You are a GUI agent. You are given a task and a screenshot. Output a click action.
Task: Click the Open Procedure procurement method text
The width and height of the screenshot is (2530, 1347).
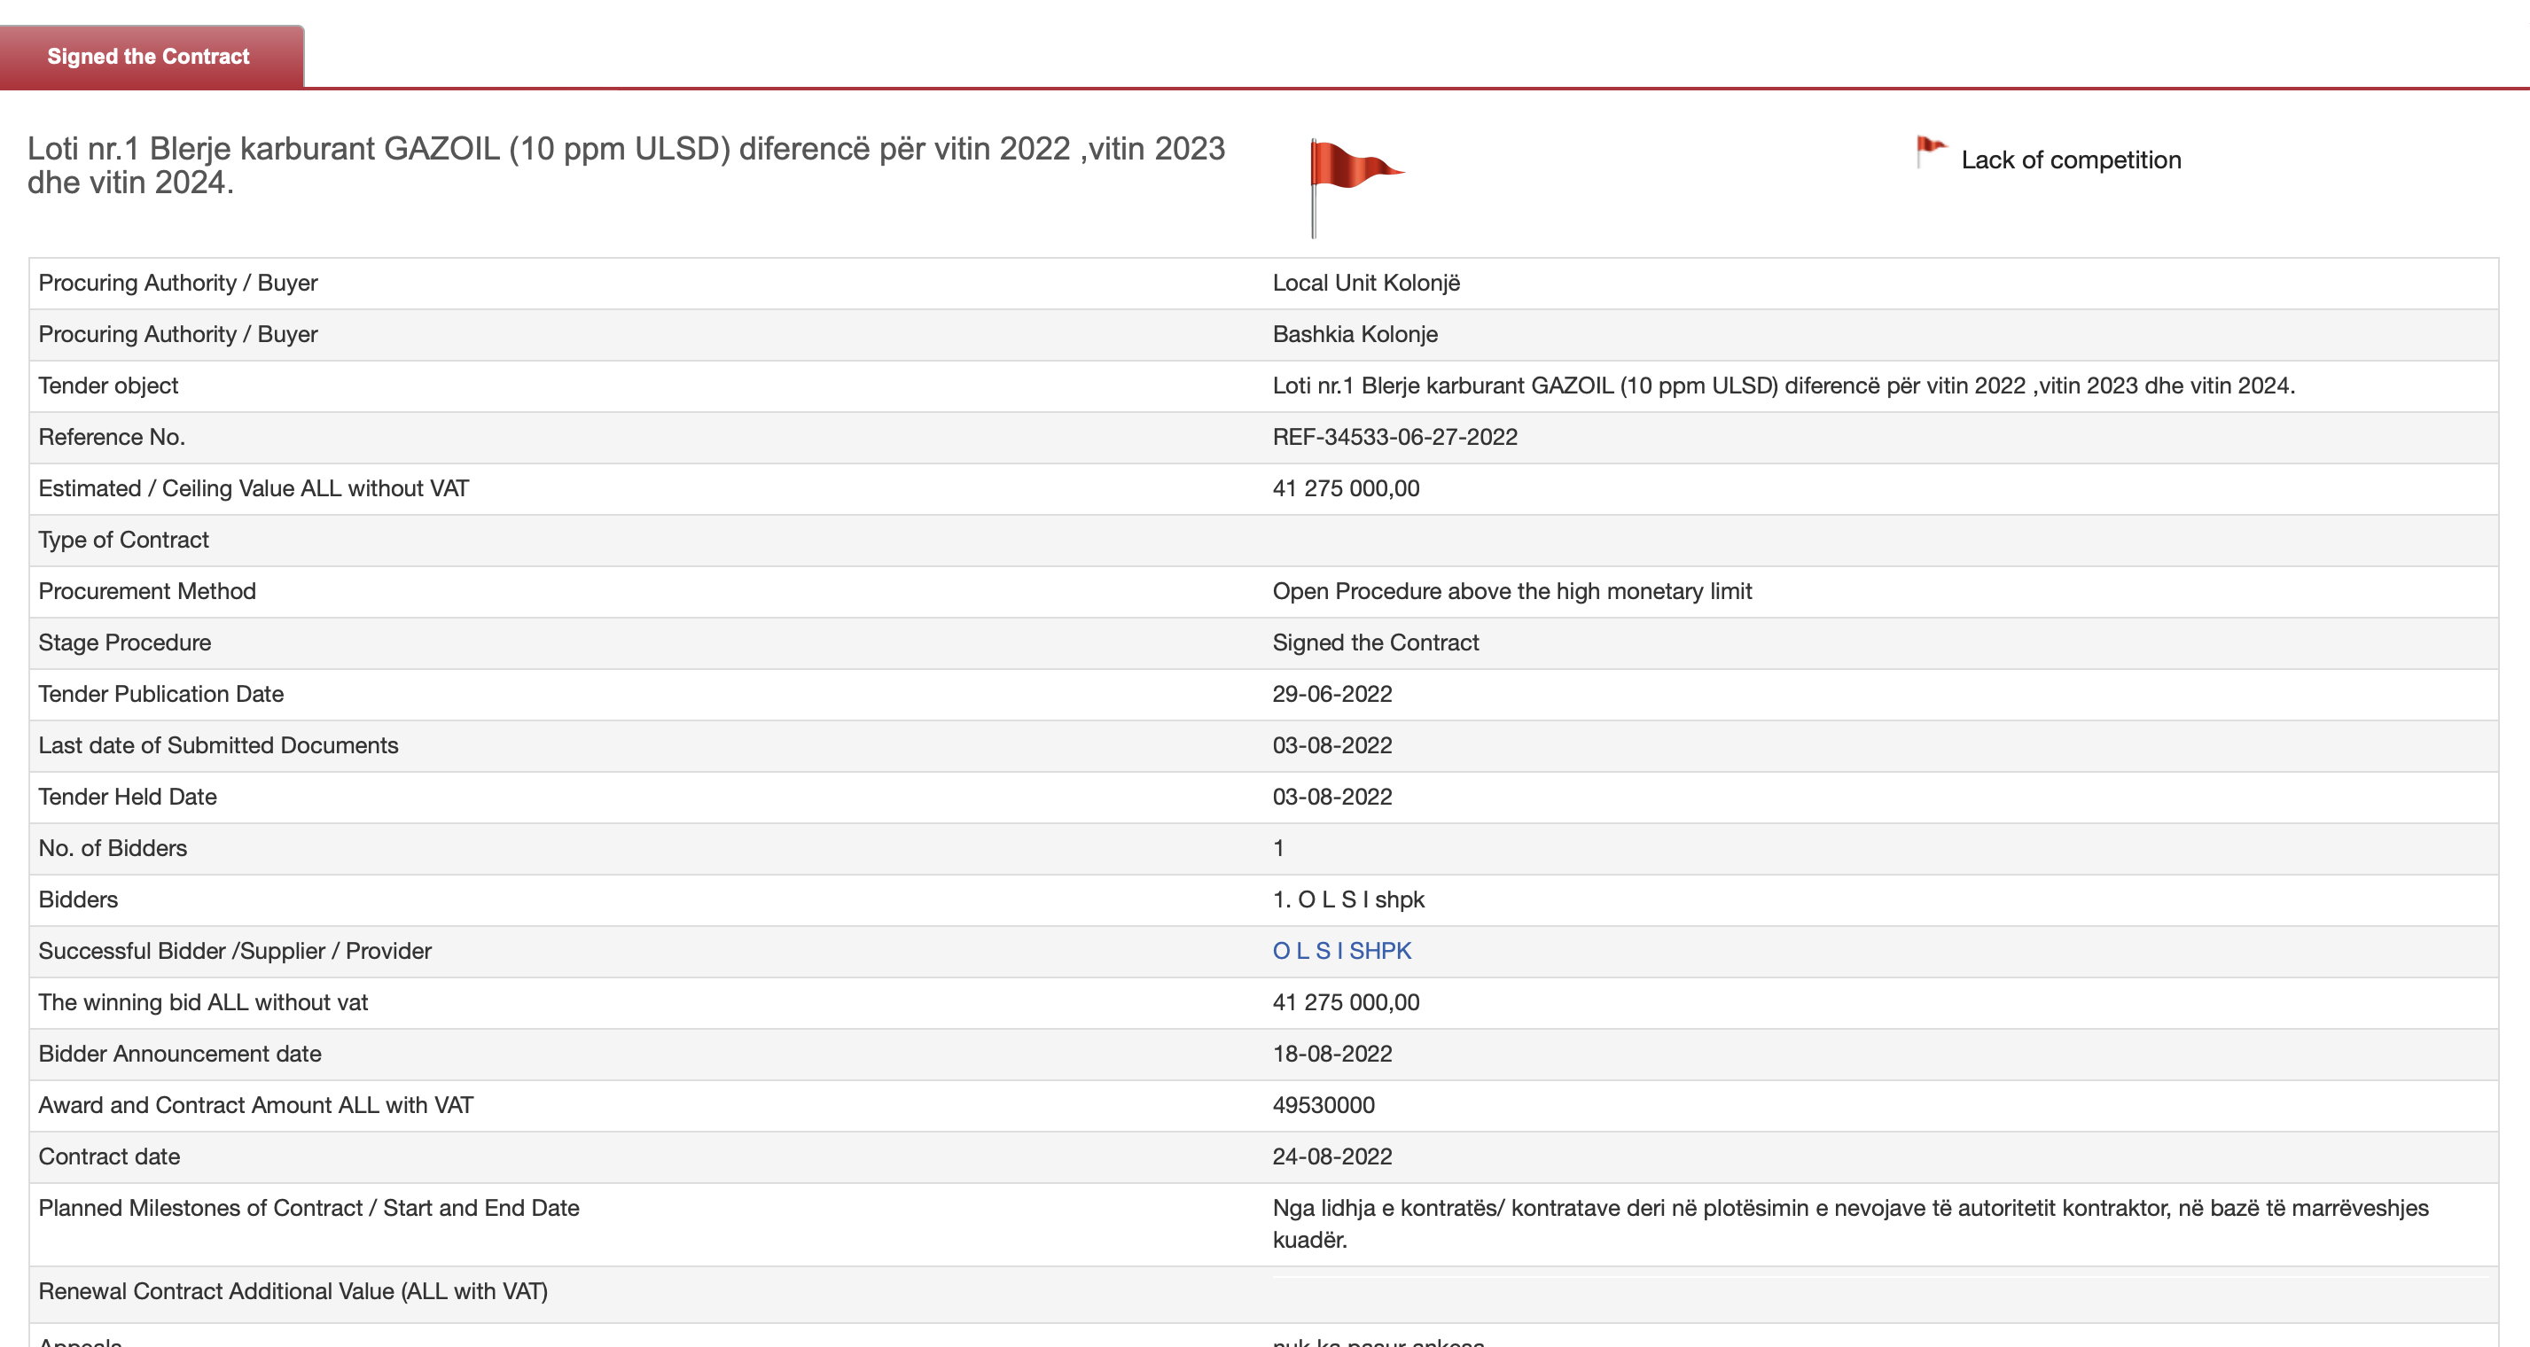[1511, 591]
